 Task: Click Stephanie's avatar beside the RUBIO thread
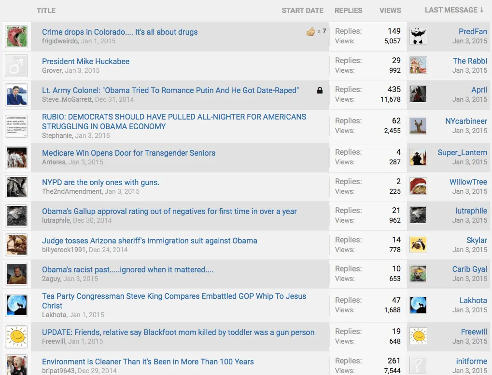click(16, 126)
